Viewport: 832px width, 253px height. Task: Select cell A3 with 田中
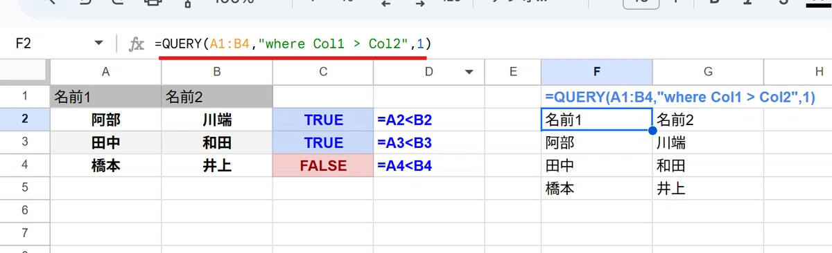coord(105,142)
